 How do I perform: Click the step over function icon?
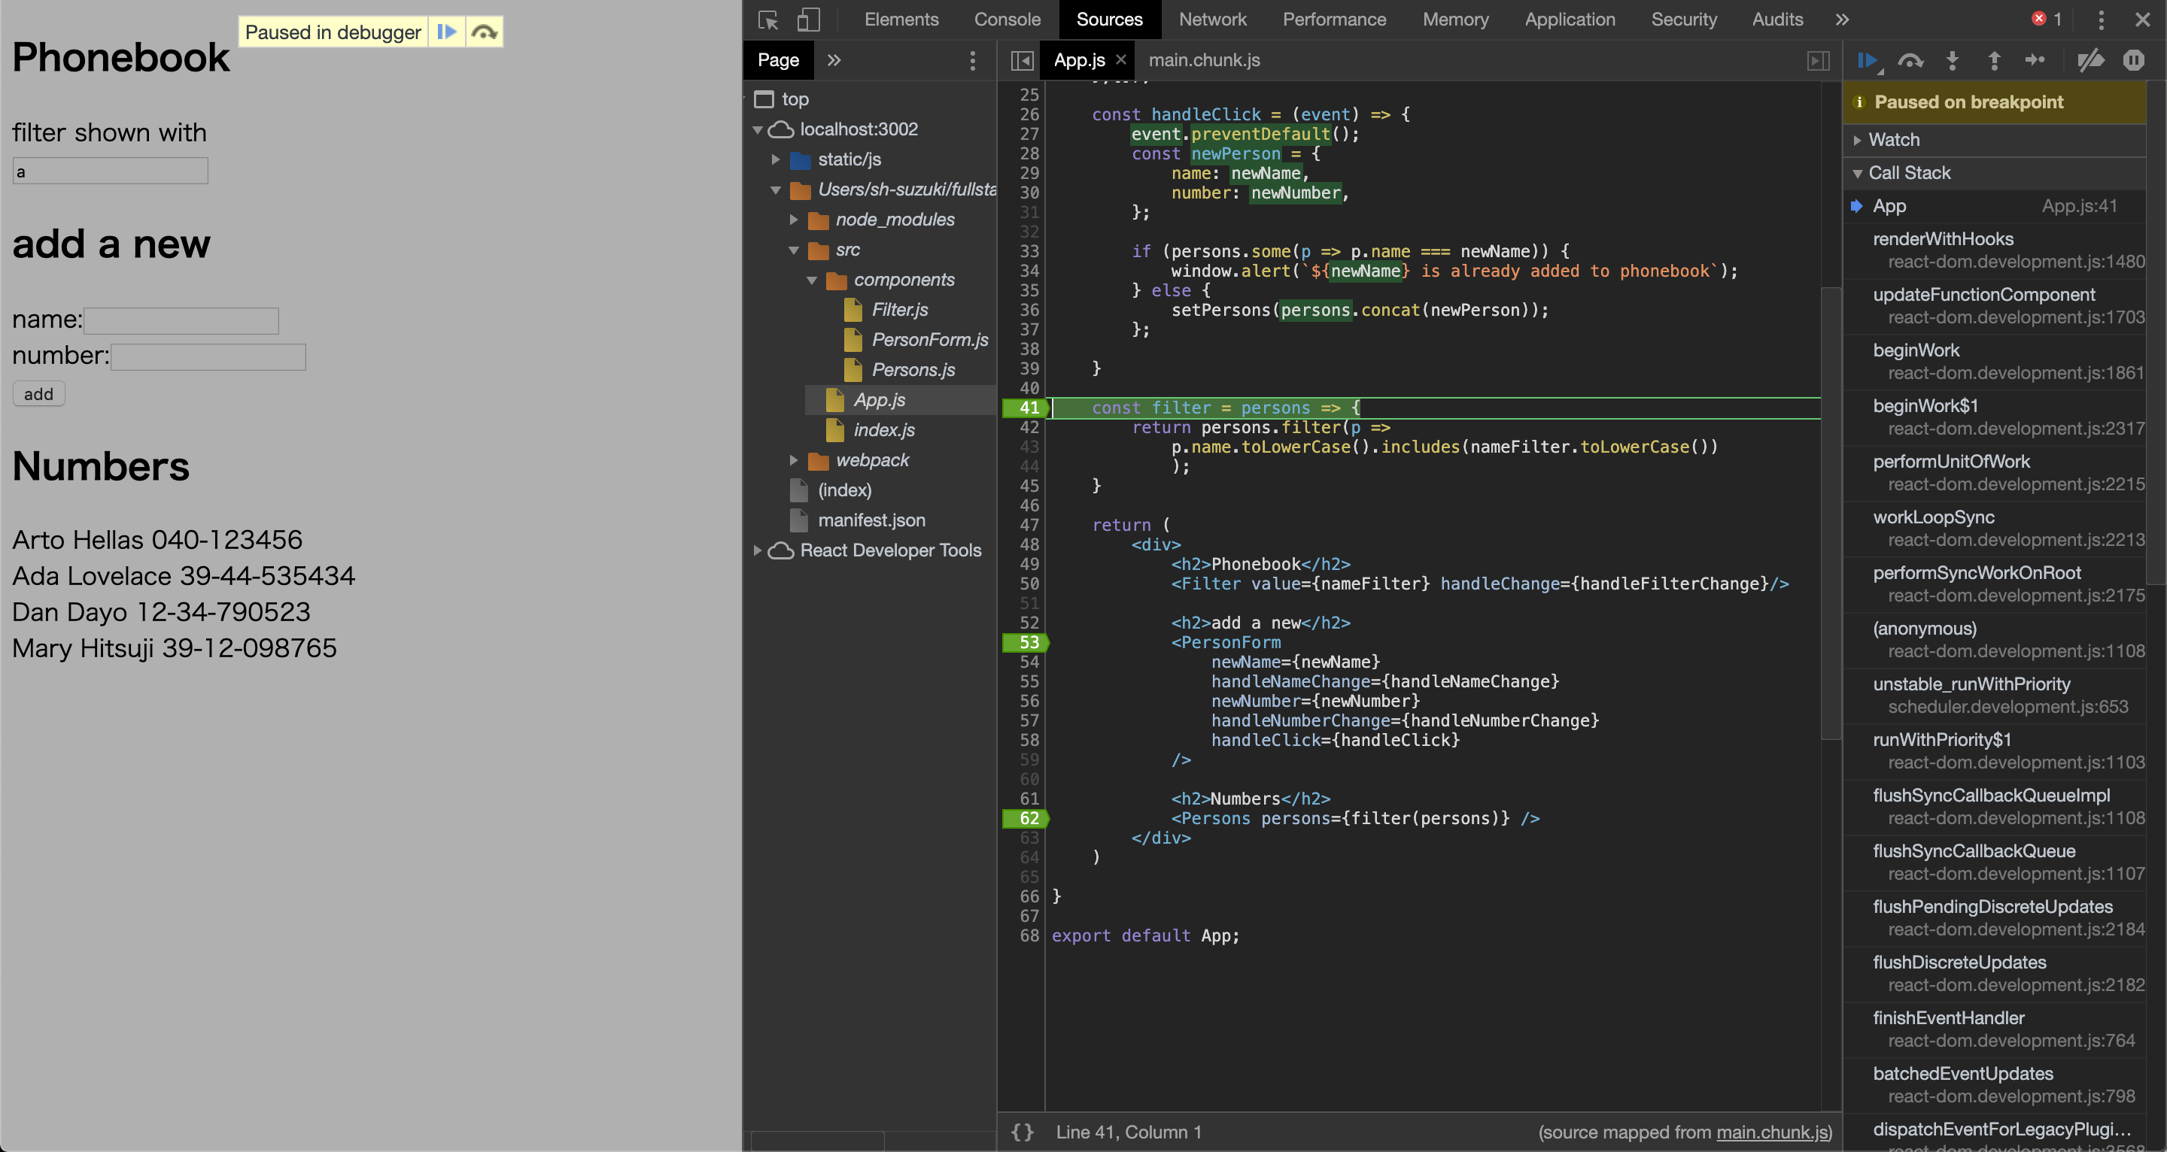[1910, 61]
